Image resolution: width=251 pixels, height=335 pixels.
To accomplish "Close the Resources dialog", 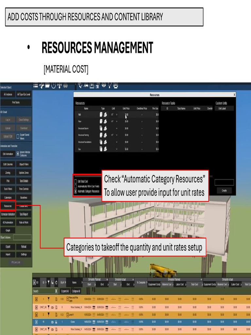I will (234, 95).
